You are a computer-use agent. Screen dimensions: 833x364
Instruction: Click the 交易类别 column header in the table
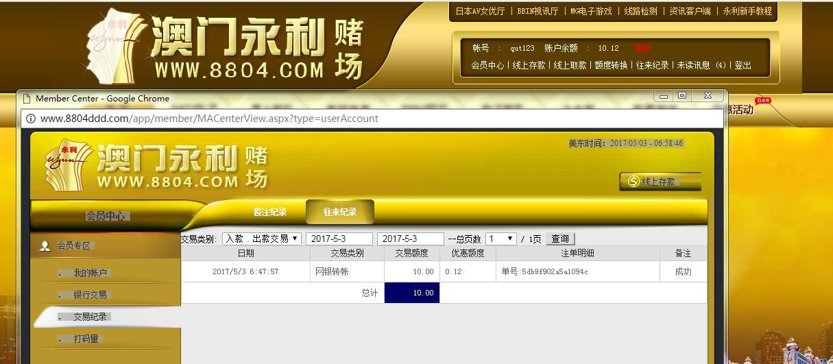coord(347,253)
